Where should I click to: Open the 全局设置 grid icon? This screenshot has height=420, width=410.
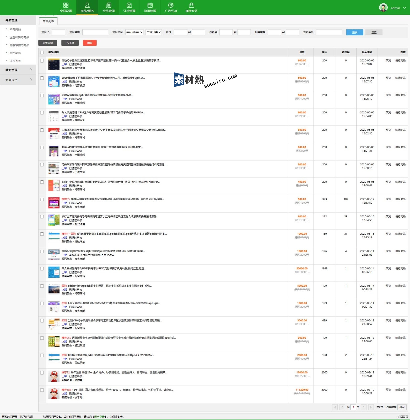(66, 5)
